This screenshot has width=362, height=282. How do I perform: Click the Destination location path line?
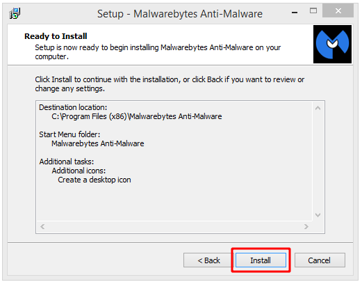click(136, 116)
